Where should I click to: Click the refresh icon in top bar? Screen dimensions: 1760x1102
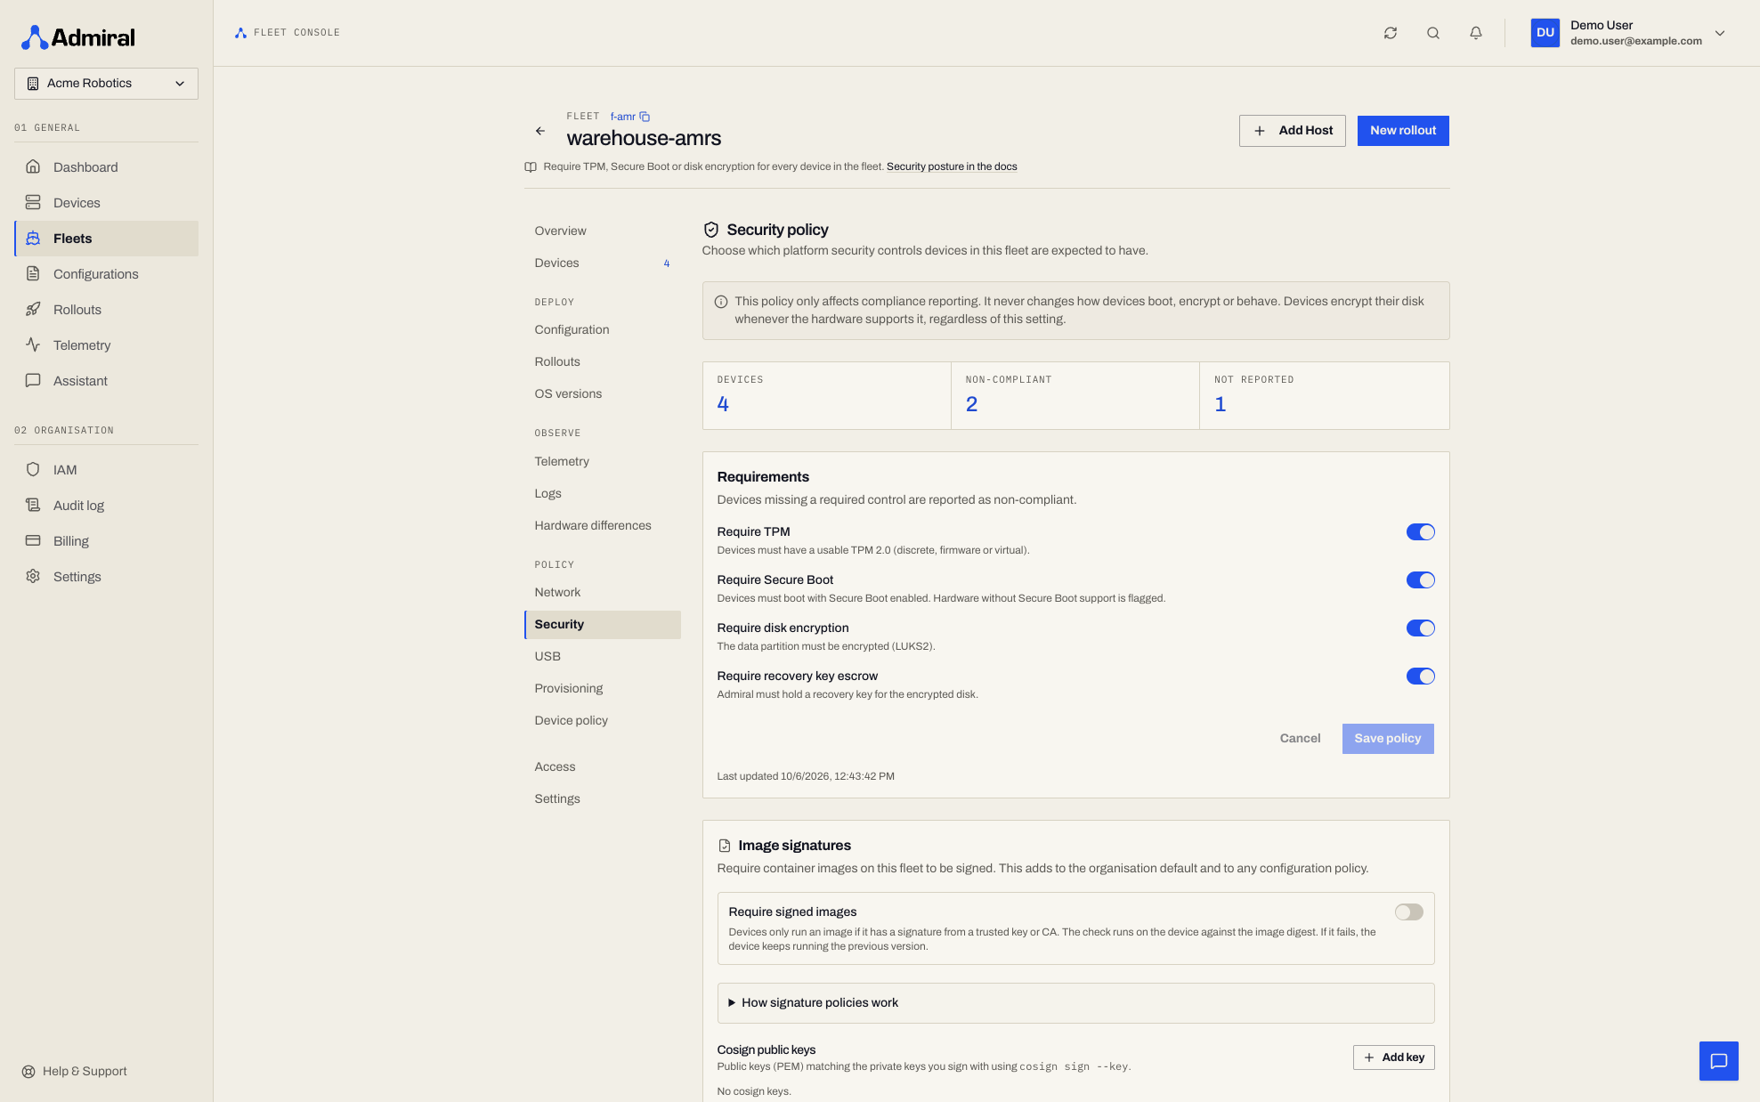click(x=1390, y=33)
